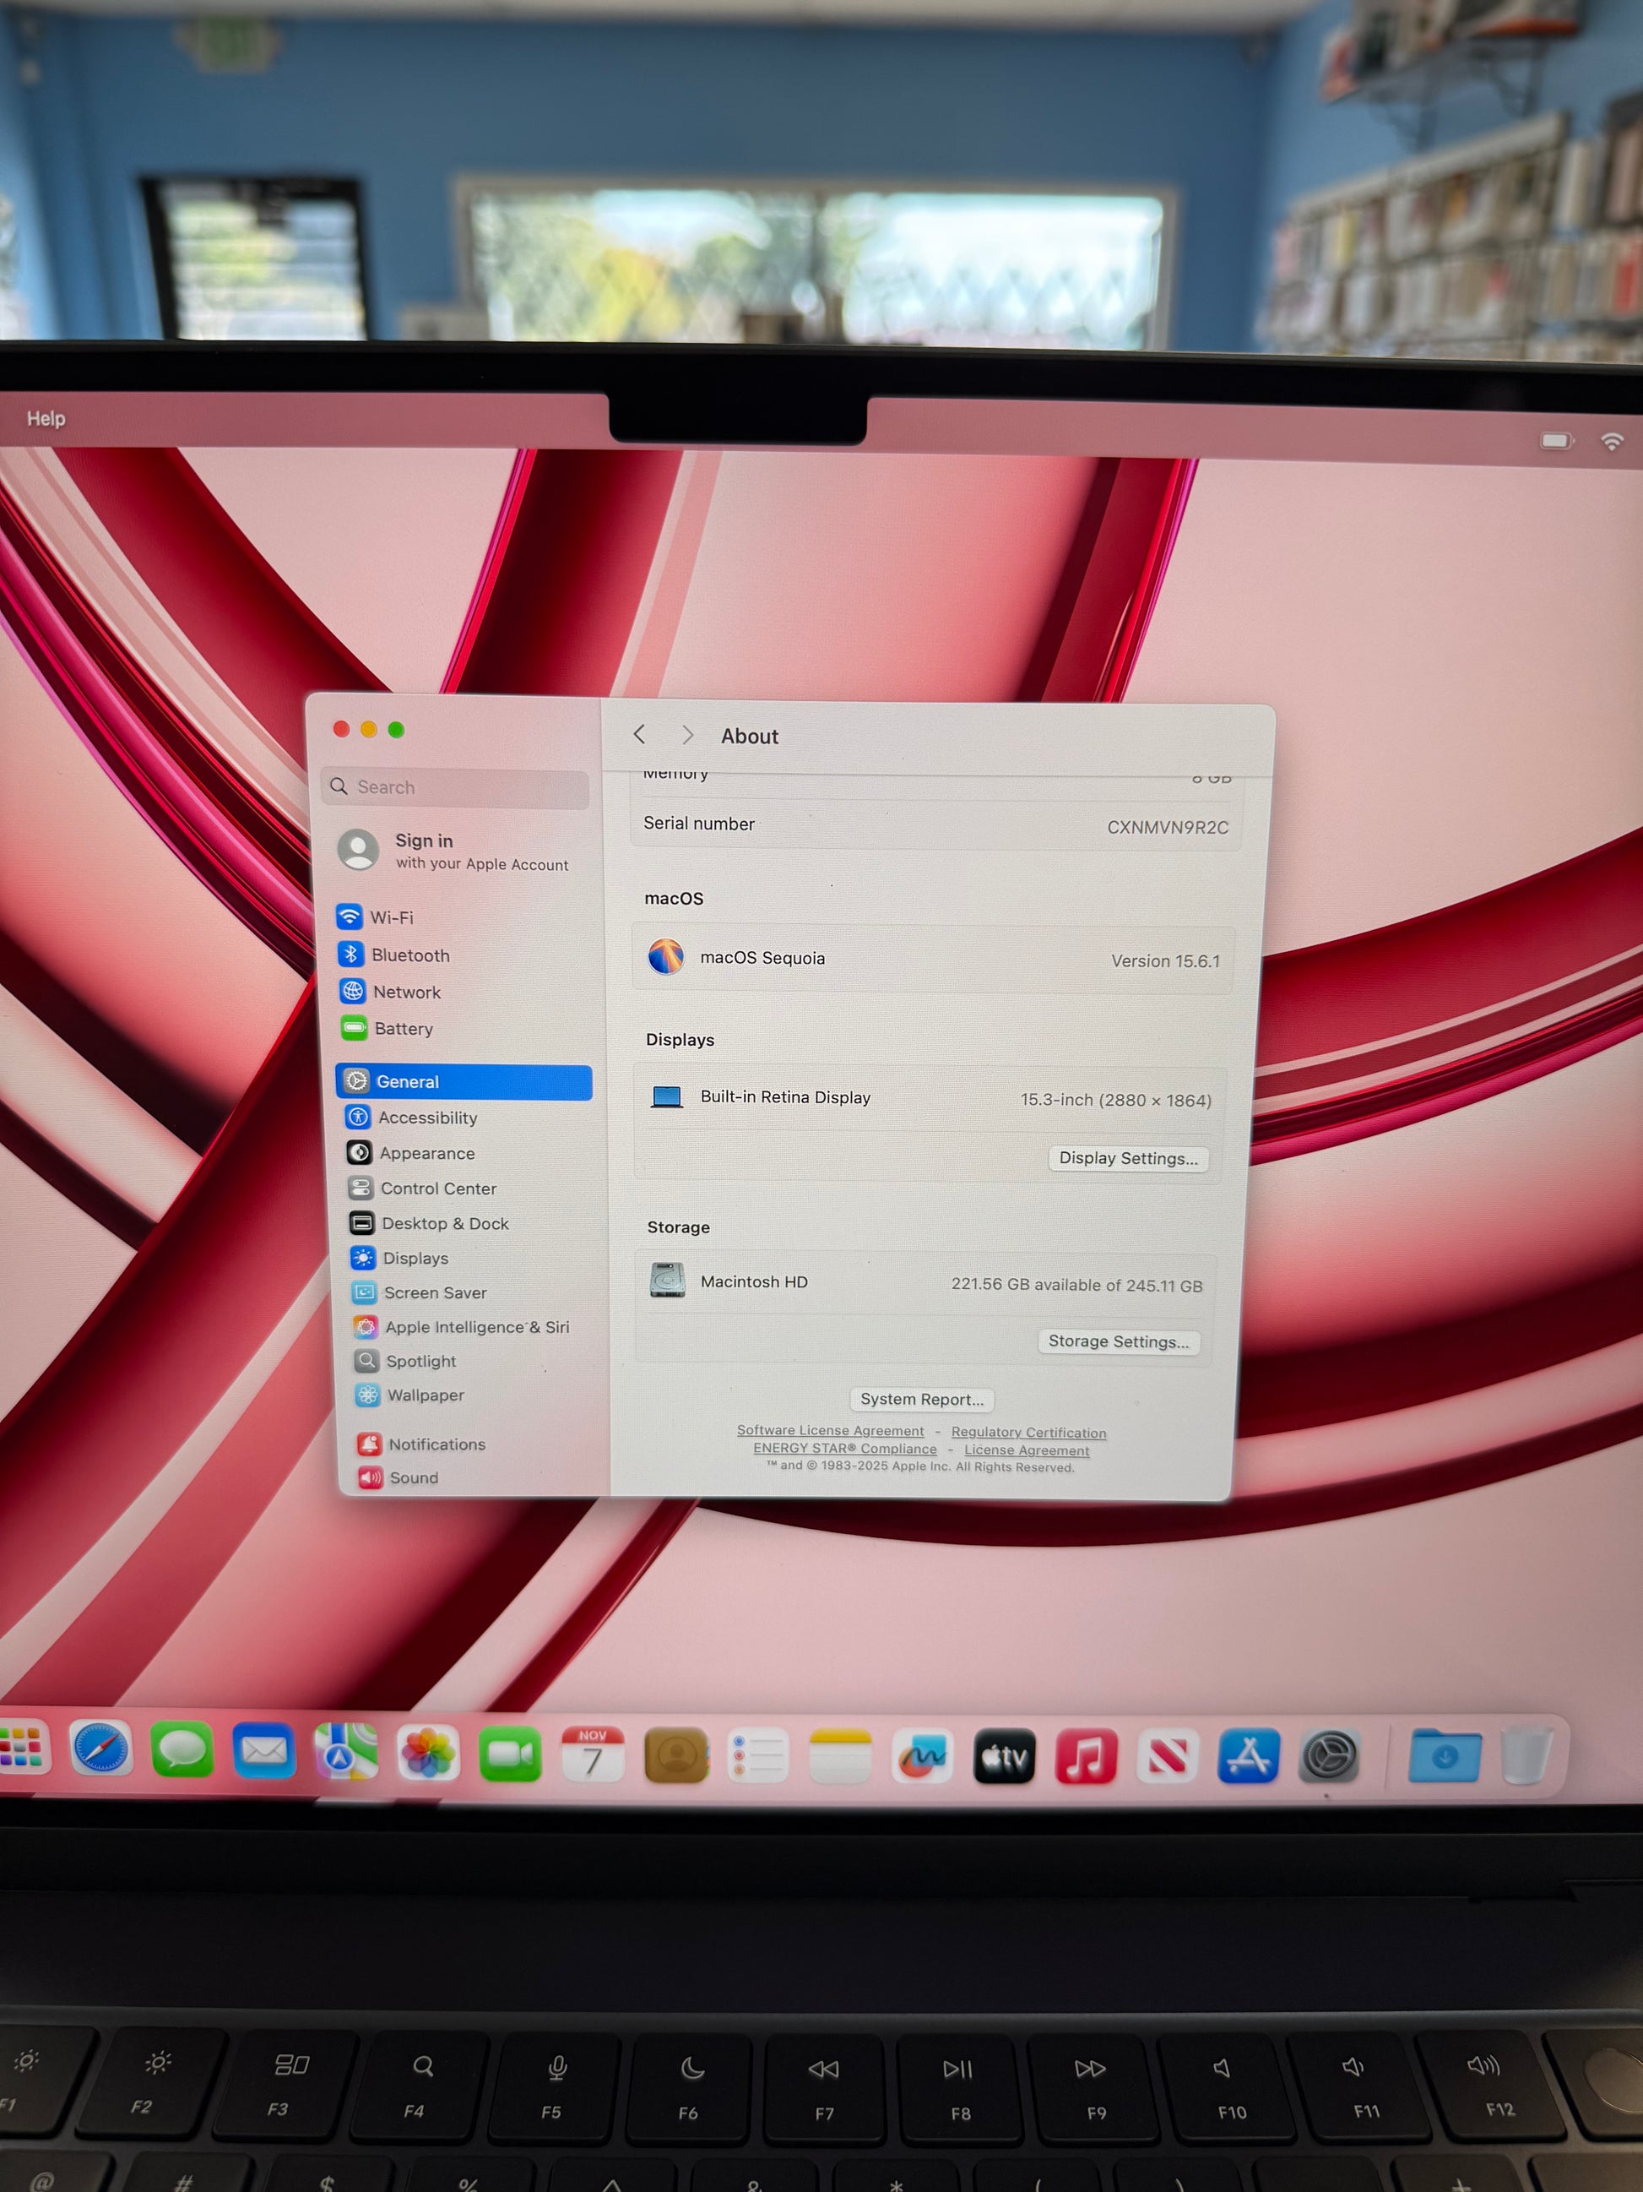Image resolution: width=1643 pixels, height=2192 pixels.
Task: Select Wi-Fi in the sidebar
Action: 393,917
